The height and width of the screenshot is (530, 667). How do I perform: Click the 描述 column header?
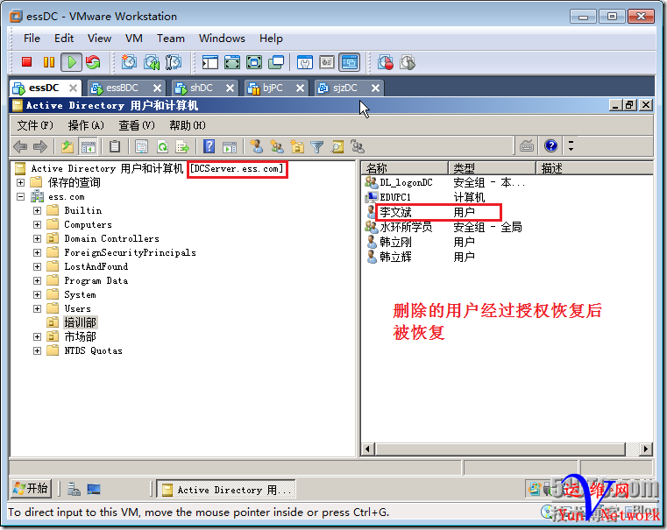pos(594,168)
